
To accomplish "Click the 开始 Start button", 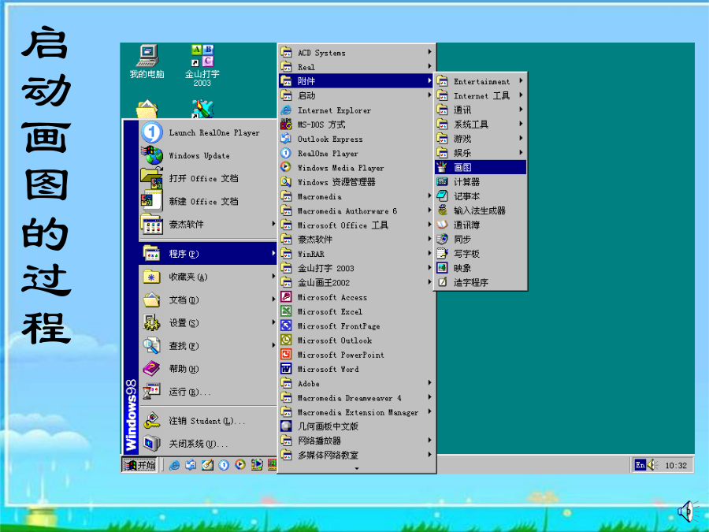I will click(139, 464).
